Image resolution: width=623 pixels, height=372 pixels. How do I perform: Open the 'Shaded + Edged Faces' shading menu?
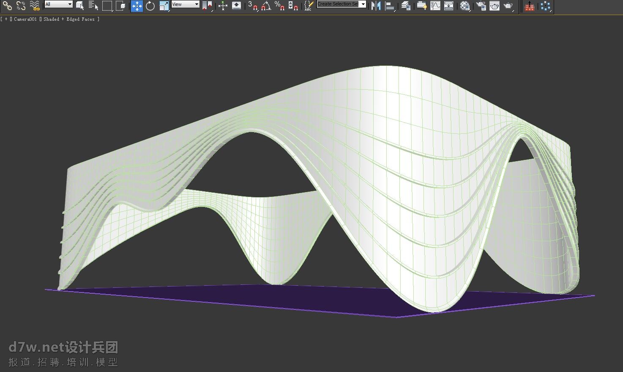69,19
